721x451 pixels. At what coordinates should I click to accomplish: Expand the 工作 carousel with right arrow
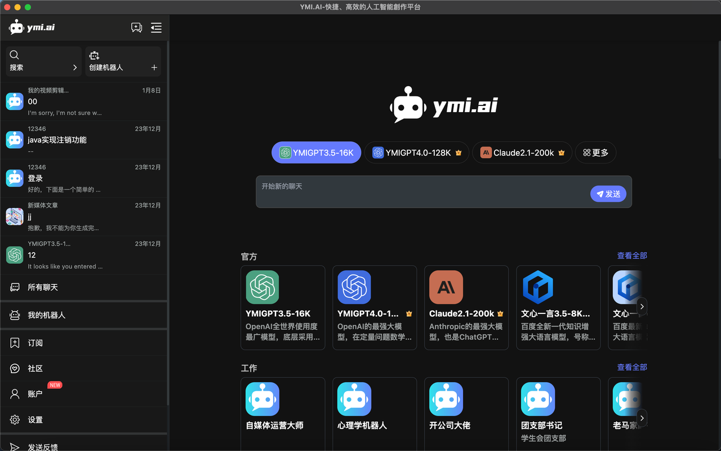pyautogui.click(x=642, y=418)
